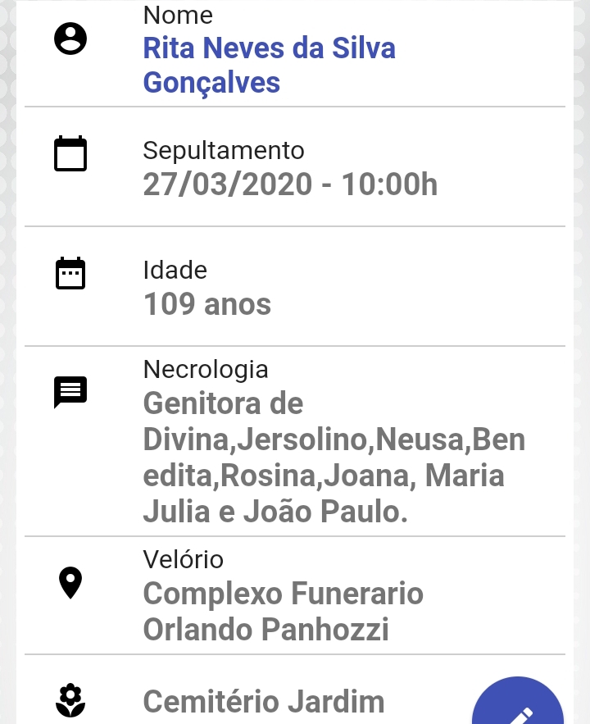Tap the Gonçalves surname text
This screenshot has width=590, height=724.
click(x=211, y=83)
